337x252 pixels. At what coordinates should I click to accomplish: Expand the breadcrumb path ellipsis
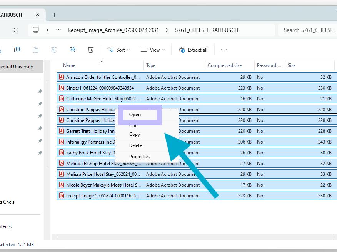(58, 30)
